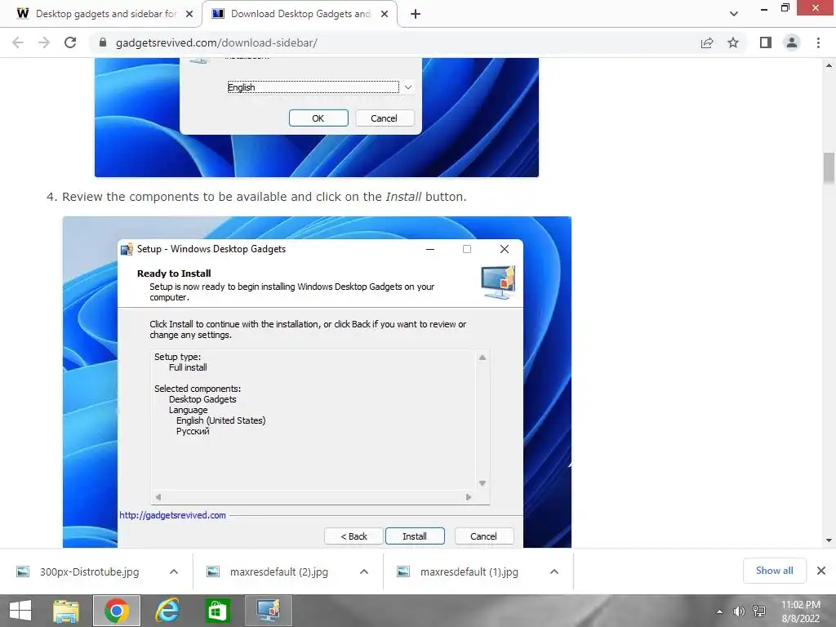
Task: Click the page vertical scrollbar thumb
Action: tap(829, 168)
